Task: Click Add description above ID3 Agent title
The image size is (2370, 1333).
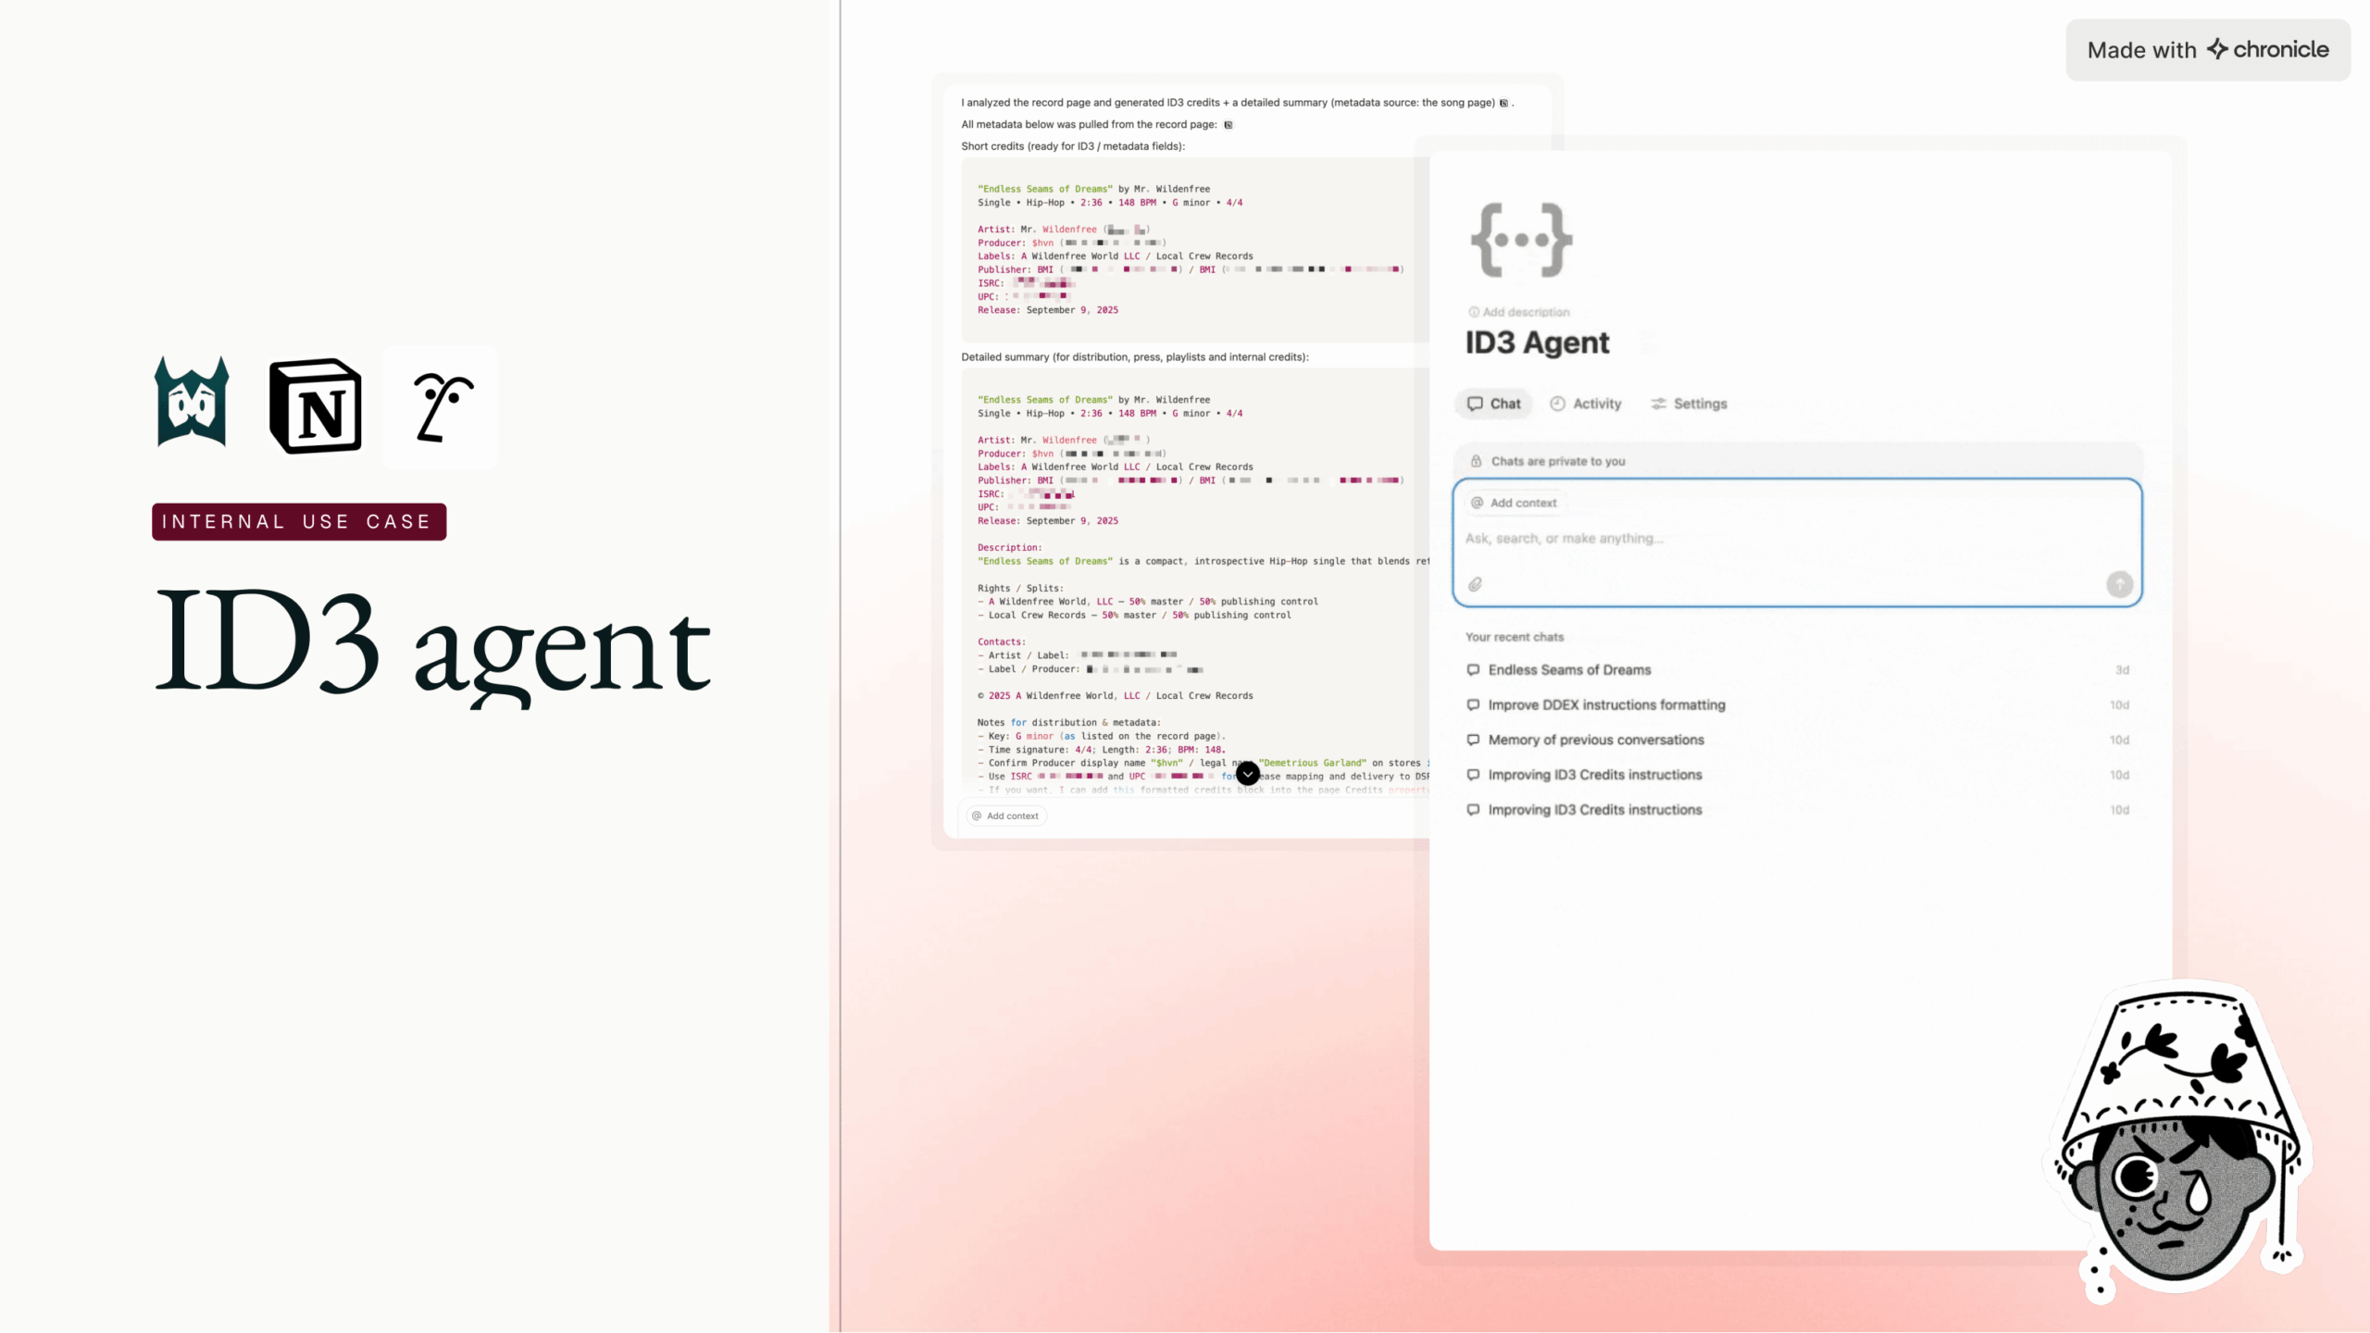Action: pyautogui.click(x=1525, y=312)
